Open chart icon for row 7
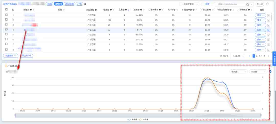This screenshot has width=276, height=124. (x=269, y=45)
